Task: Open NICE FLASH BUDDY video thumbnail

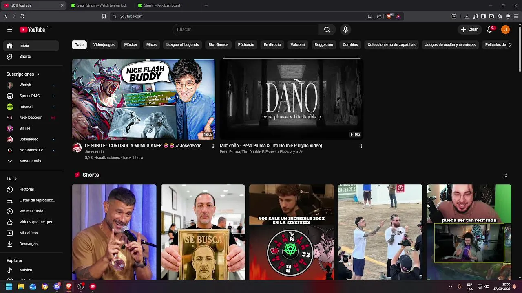Action: (x=144, y=99)
